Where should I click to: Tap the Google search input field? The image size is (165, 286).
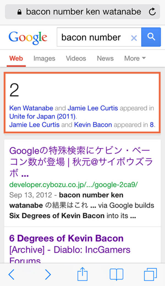point(94,37)
